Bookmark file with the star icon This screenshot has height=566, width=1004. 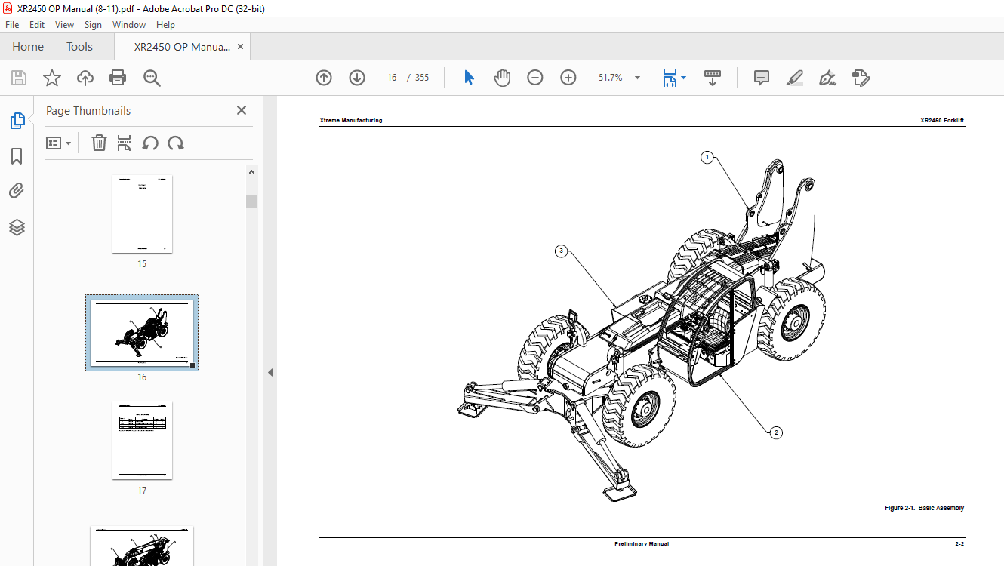[x=51, y=78]
